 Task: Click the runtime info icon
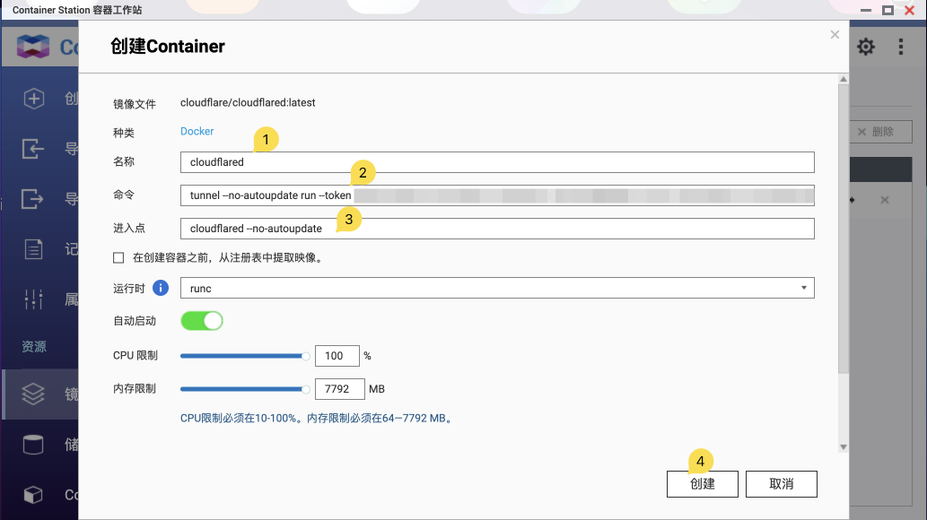[x=161, y=288]
